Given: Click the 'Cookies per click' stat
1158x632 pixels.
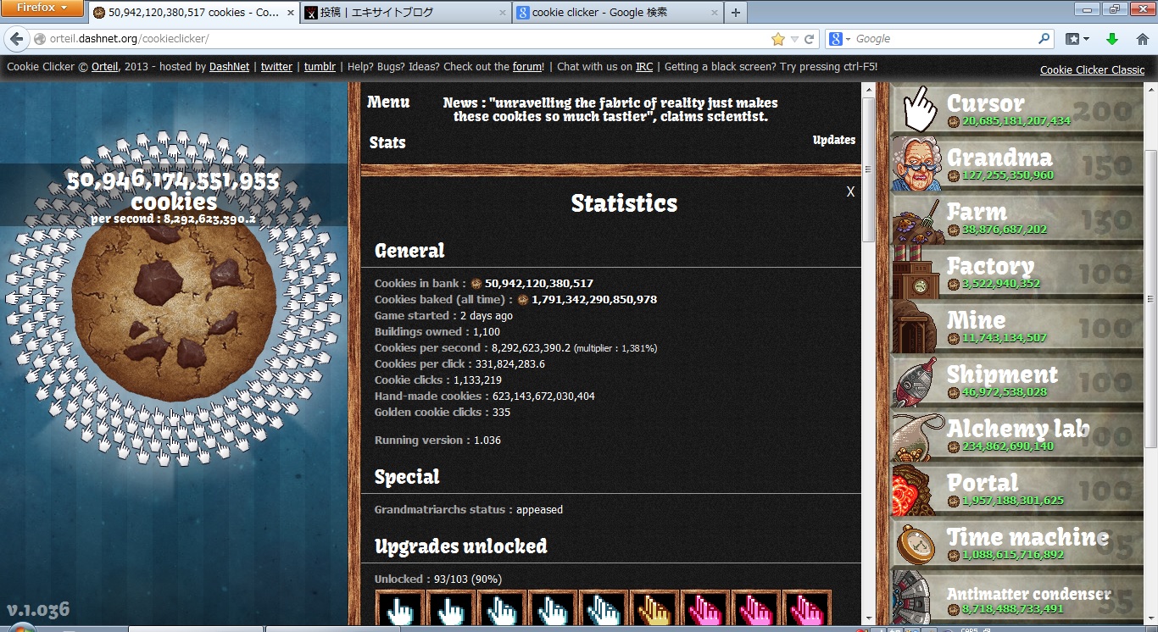Looking at the screenshot, I should (459, 364).
